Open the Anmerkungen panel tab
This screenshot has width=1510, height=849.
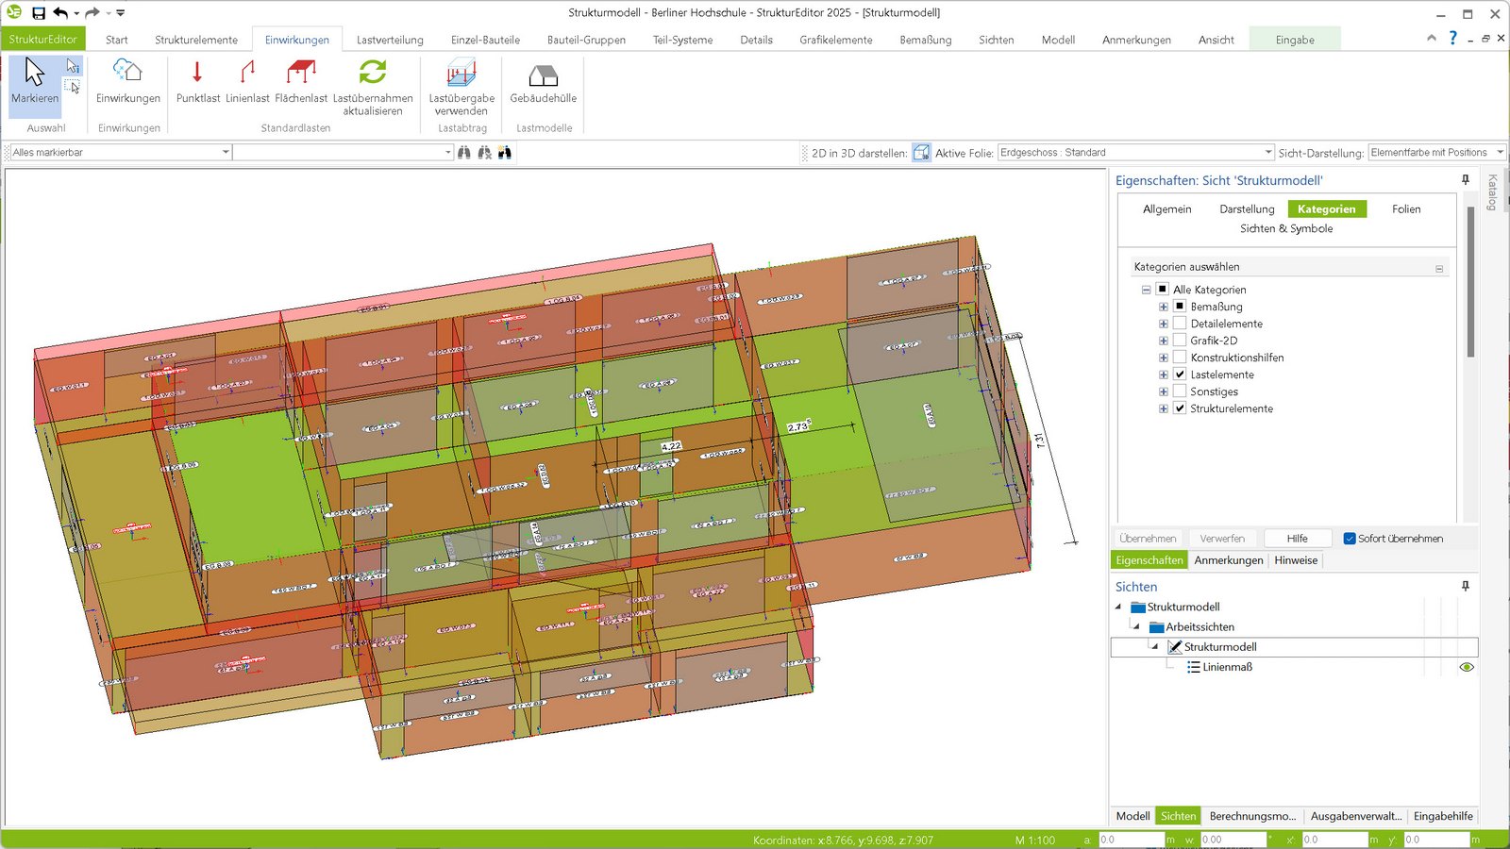coord(1228,559)
